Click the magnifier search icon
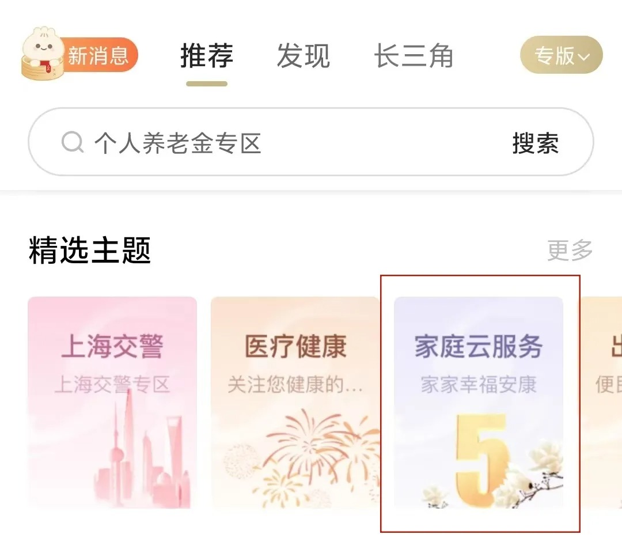Viewport: 622px width, 542px height. (x=73, y=142)
